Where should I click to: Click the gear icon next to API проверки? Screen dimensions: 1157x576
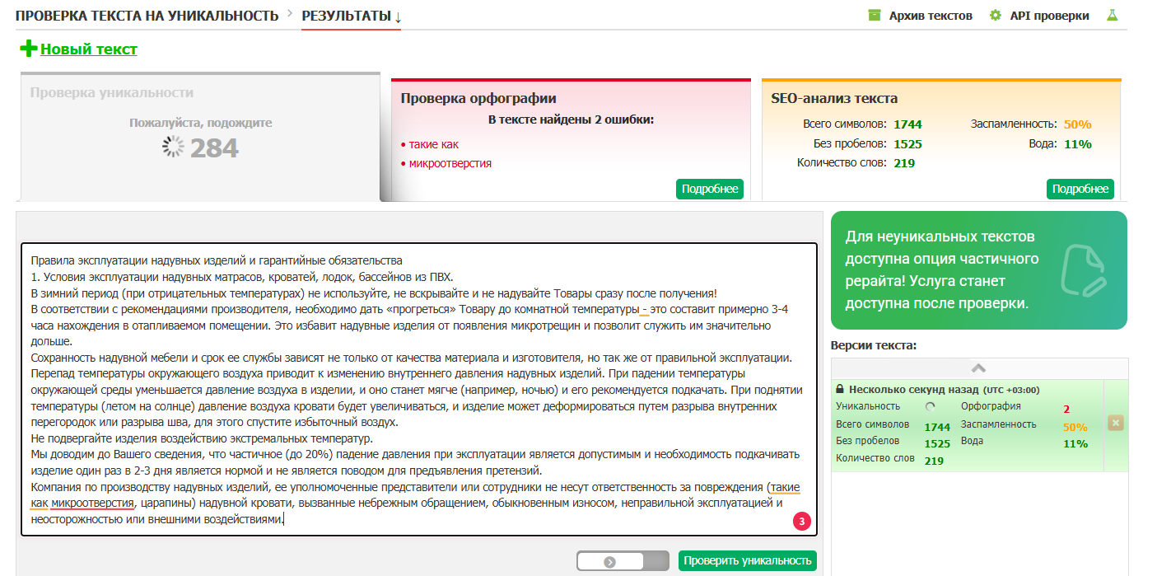pyautogui.click(x=996, y=16)
